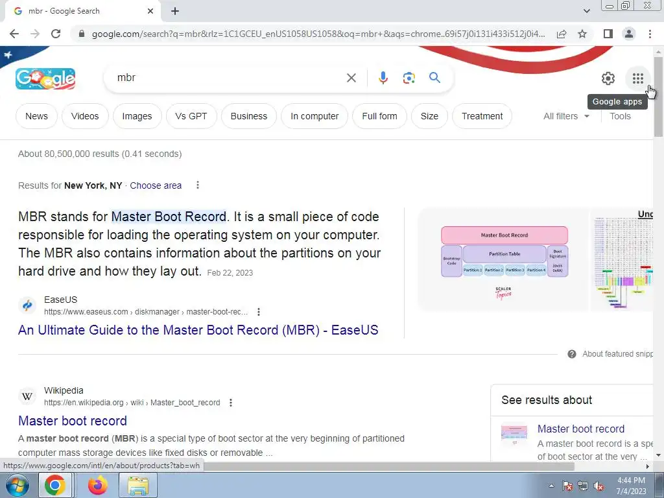This screenshot has width=664, height=498.
Task: Click the Chrome taskbar icon
Action: (x=56, y=485)
